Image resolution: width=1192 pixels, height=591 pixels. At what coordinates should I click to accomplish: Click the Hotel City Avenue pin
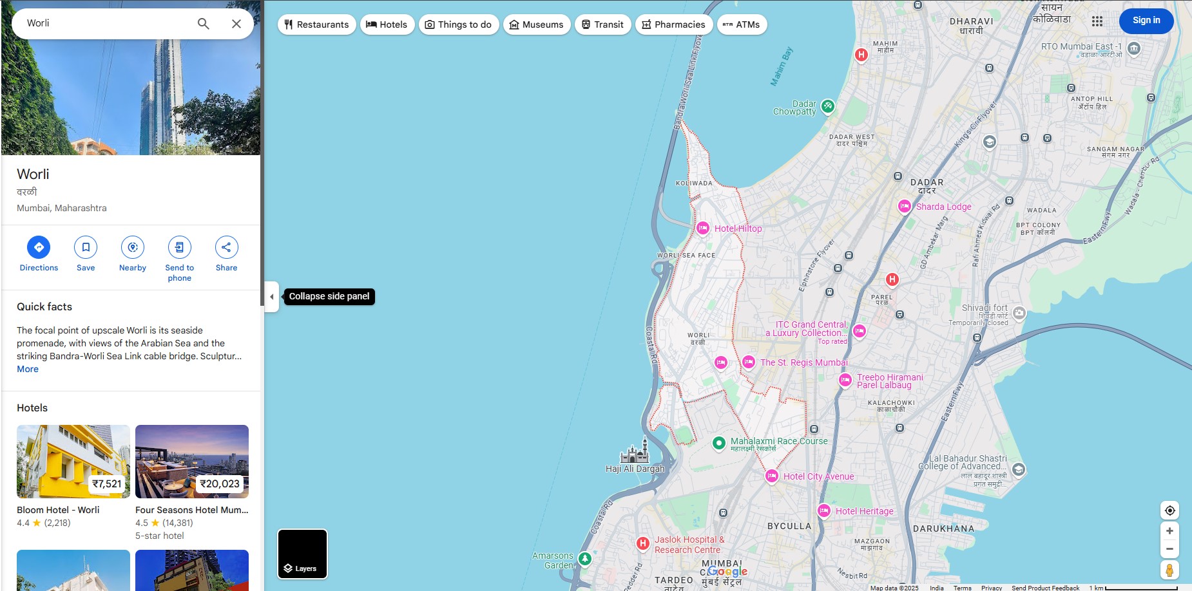pos(772,476)
